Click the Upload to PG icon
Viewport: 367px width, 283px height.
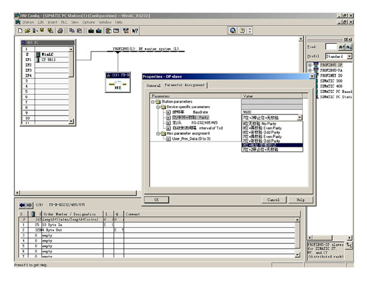99,31
